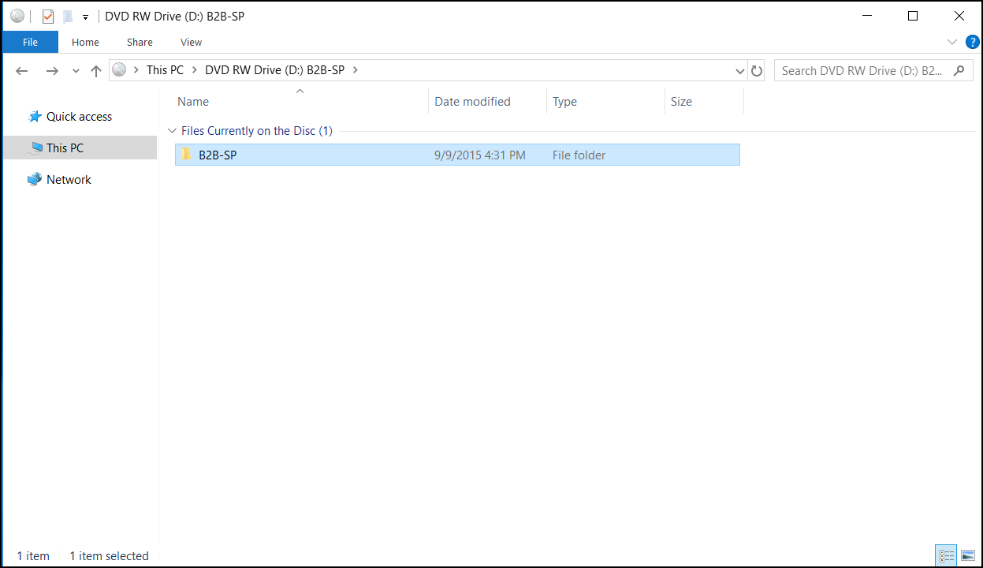Click the DVD RW Drive (D:) B2B-SP breadcrumb

[274, 69]
